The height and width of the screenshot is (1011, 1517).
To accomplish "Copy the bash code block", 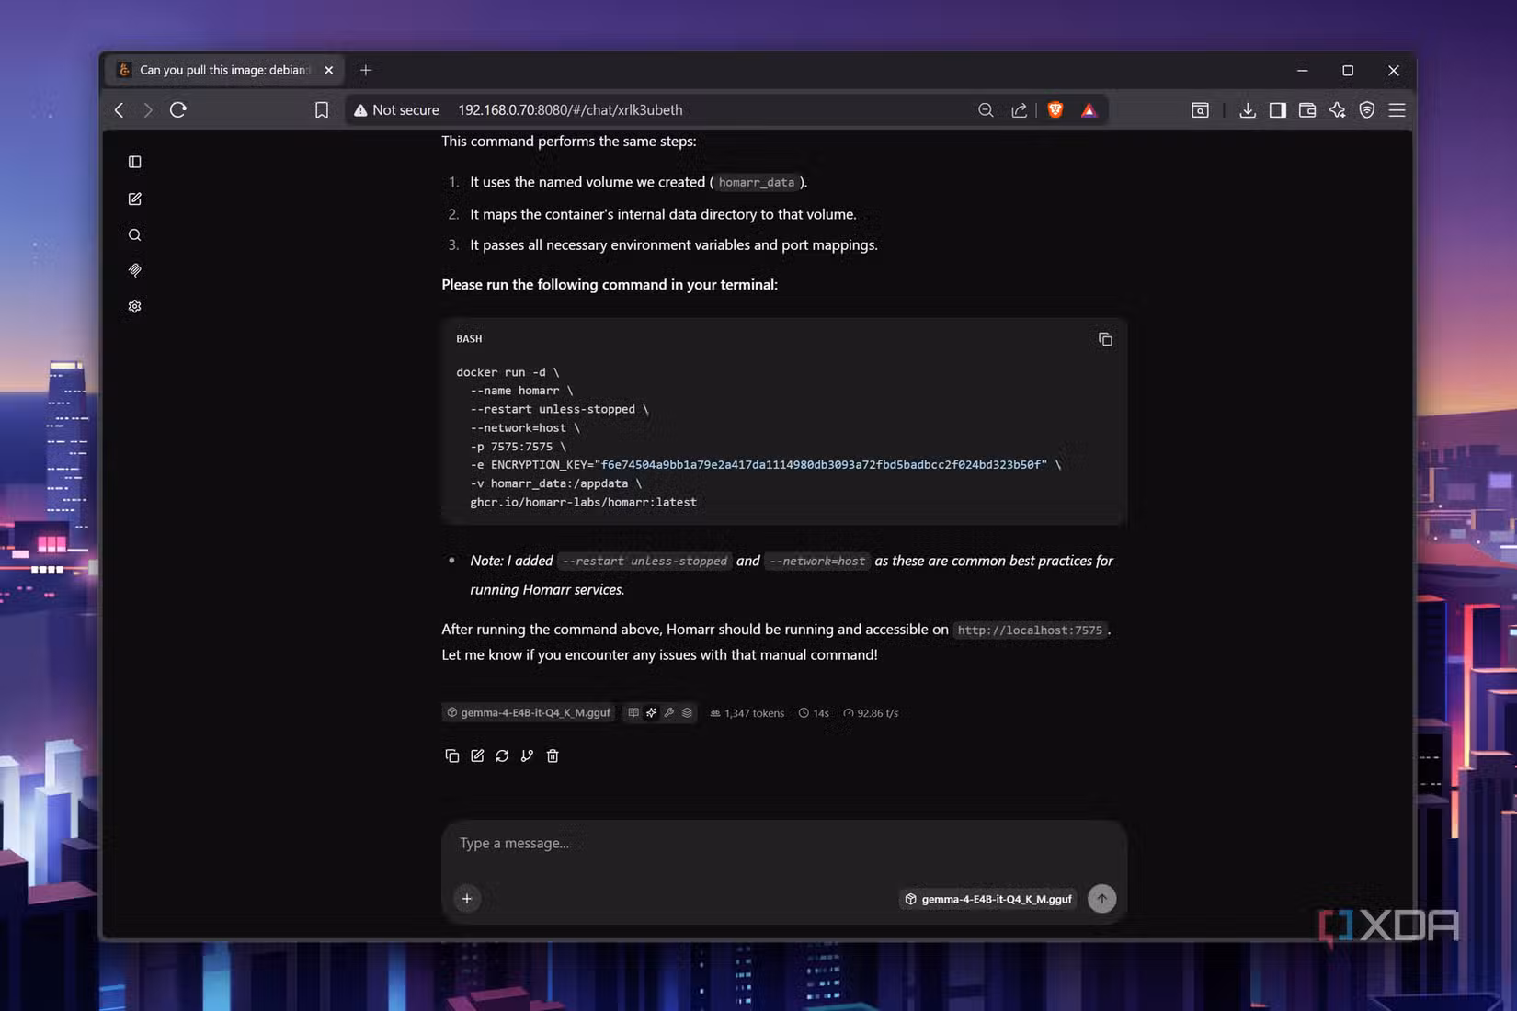I will point(1105,339).
